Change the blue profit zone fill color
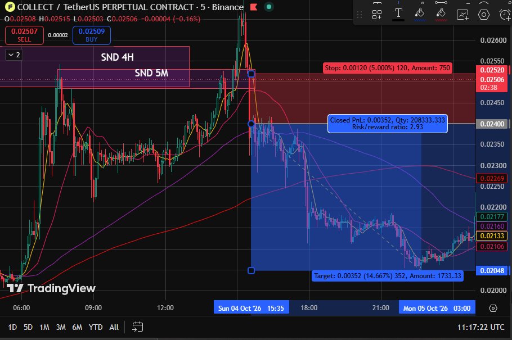 click(x=420, y=15)
